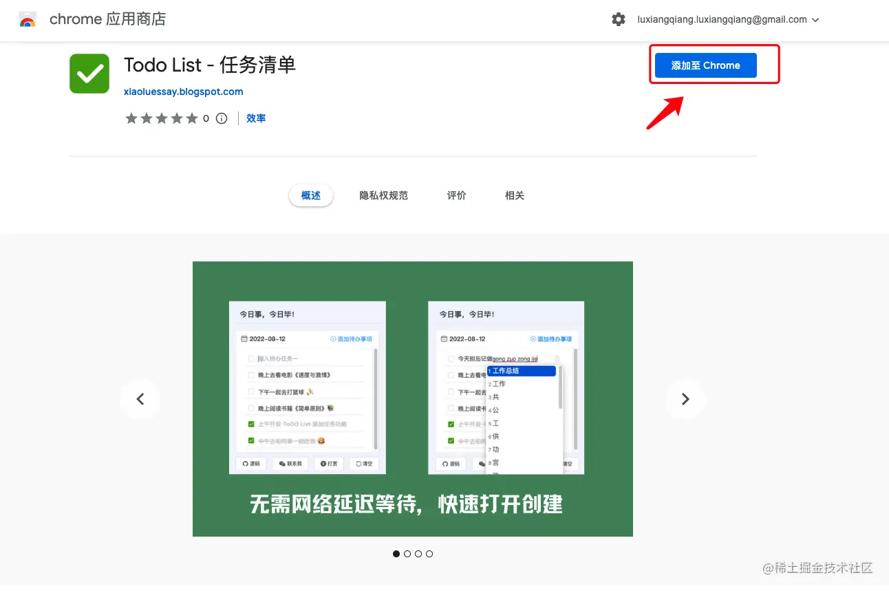Click the account email luxiangqiang.luxiangqiang@gmail.com
The image size is (889, 591).
click(x=722, y=19)
